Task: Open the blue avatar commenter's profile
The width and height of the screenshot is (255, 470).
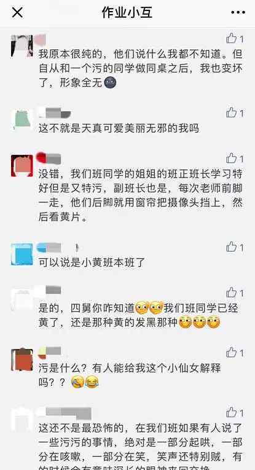Action: click(22, 254)
